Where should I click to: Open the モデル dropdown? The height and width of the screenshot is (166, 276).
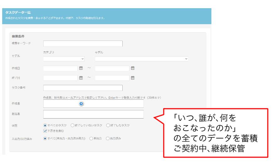(142, 59)
